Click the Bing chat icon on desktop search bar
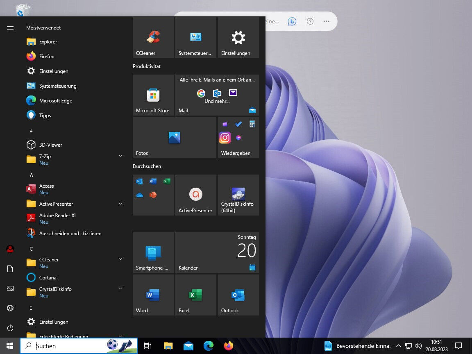The width and height of the screenshot is (472, 354). [x=292, y=21]
